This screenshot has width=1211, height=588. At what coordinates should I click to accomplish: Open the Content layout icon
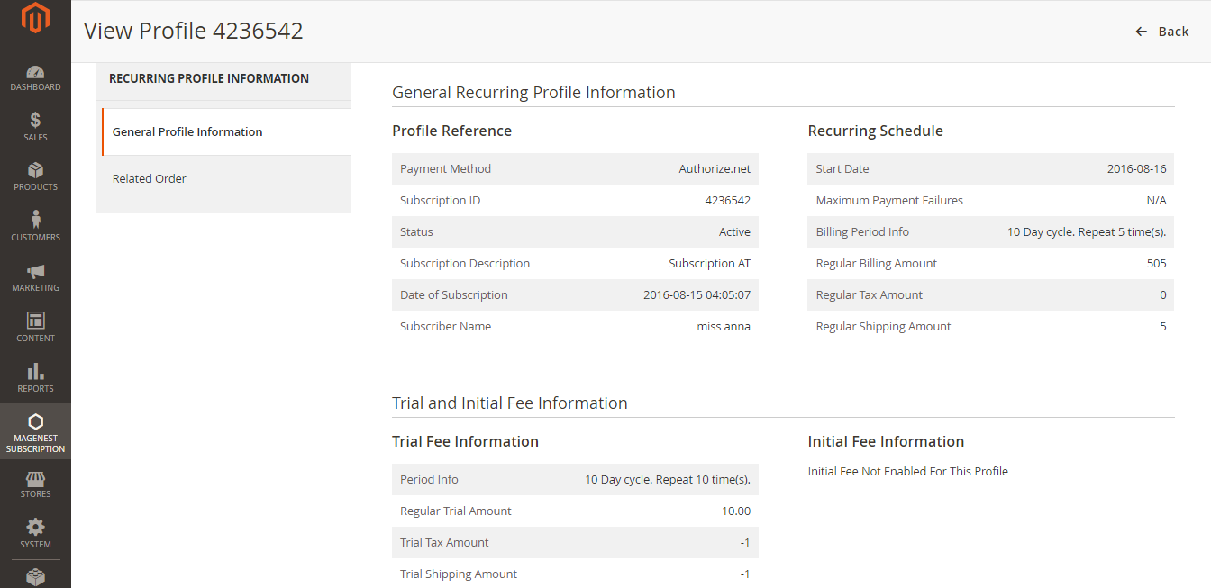[35, 321]
